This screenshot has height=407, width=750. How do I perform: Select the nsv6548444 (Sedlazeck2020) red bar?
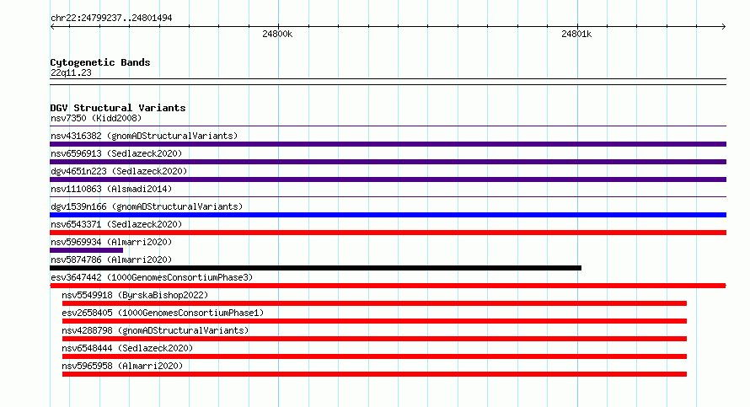pos(374,356)
